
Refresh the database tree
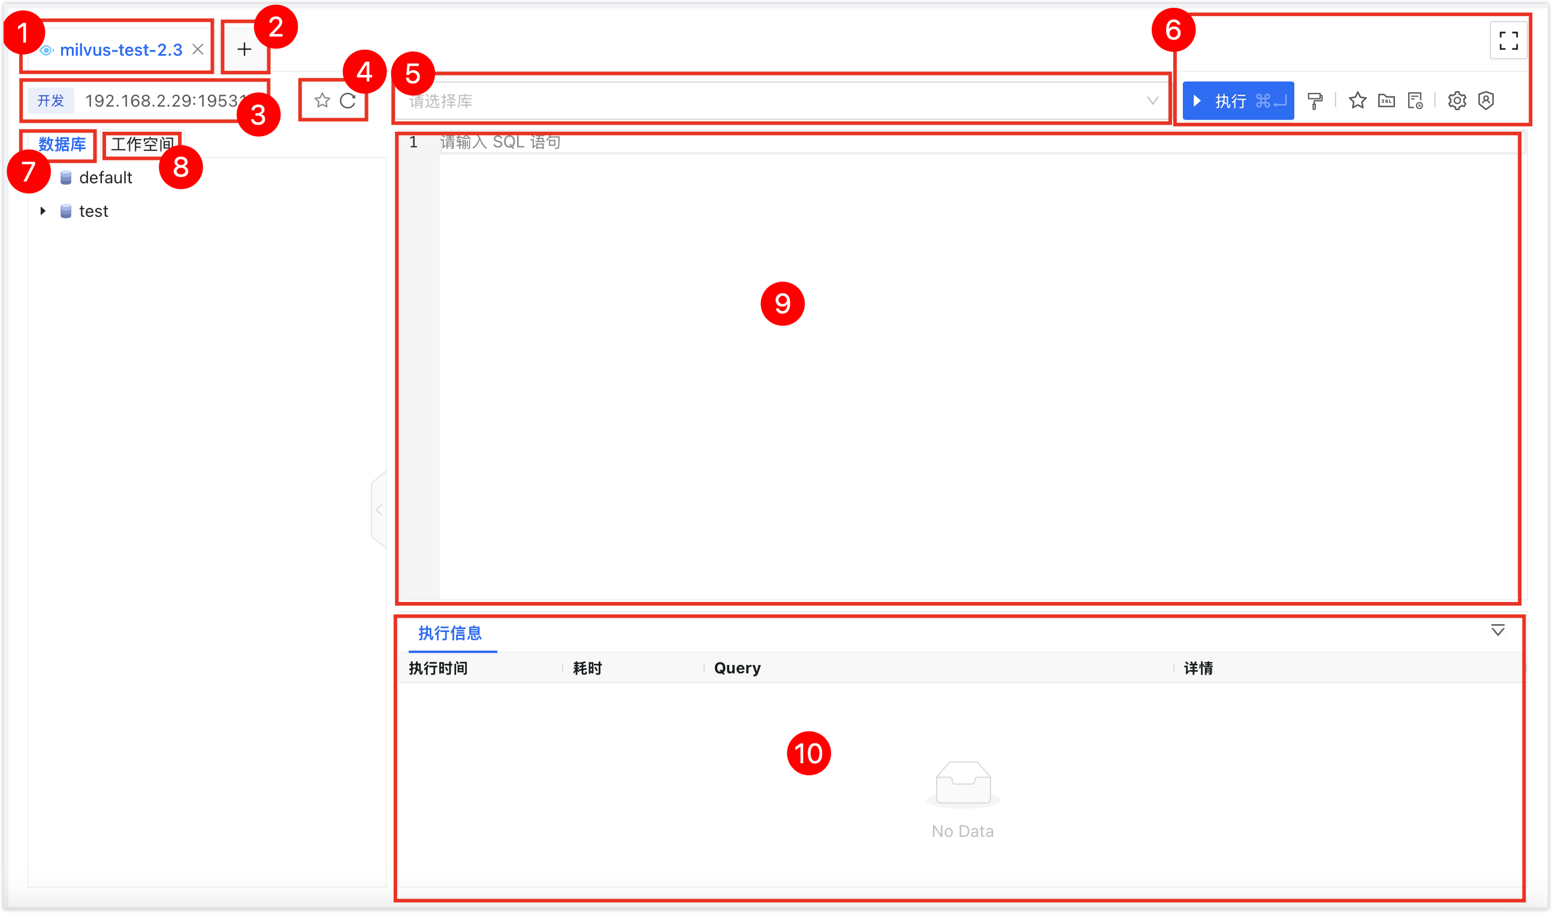[348, 101]
